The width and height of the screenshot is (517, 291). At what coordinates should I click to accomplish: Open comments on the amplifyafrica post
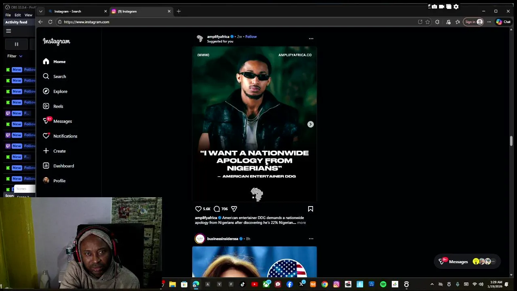(x=217, y=209)
